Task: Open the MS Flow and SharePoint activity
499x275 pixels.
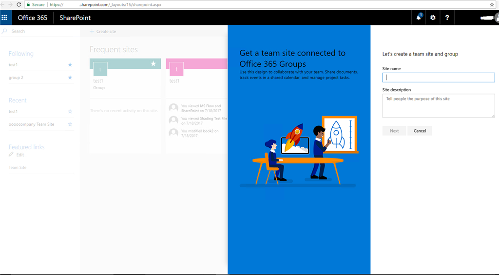Action: 201,108
